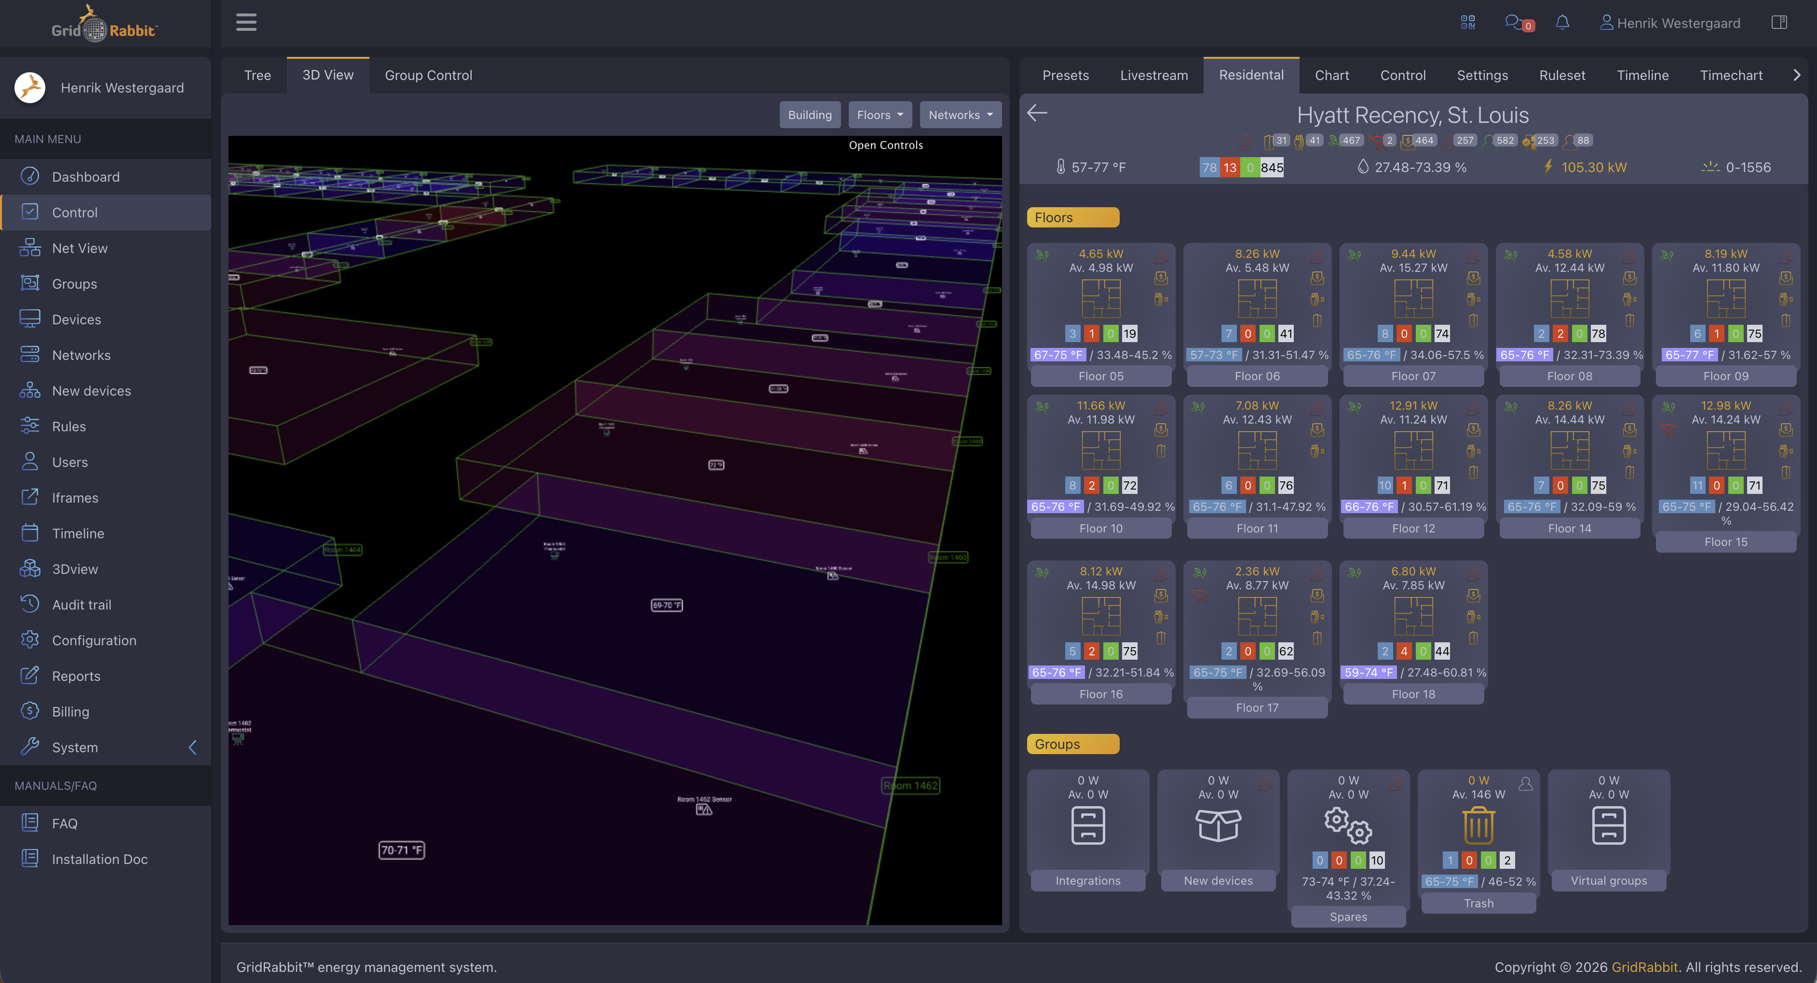Open Devices in the sidebar
This screenshot has height=983, width=1817.
[106, 319]
